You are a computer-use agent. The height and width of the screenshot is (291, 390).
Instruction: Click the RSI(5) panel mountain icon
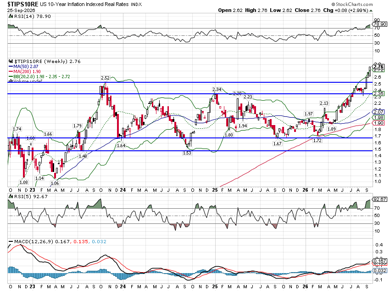[11, 197]
